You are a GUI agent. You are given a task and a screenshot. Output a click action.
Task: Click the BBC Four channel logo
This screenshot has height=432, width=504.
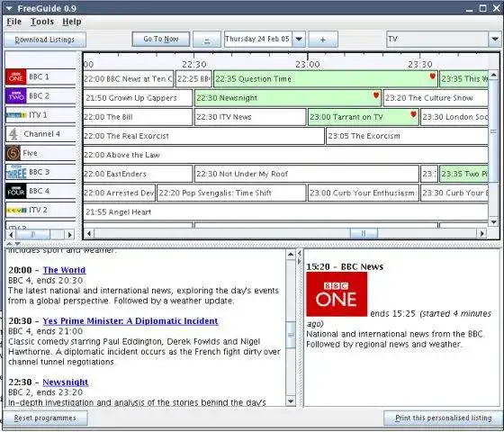click(x=16, y=191)
